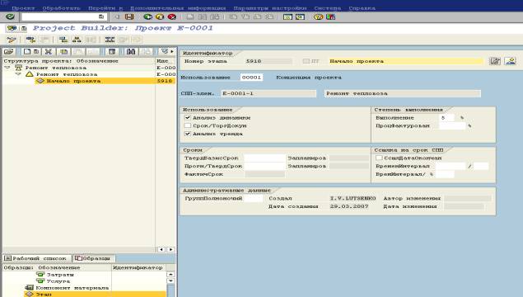The height and width of the screenshot is (297, 523).
Task: Click the green Back arrow icon
Action: click(x=147, y=16)
